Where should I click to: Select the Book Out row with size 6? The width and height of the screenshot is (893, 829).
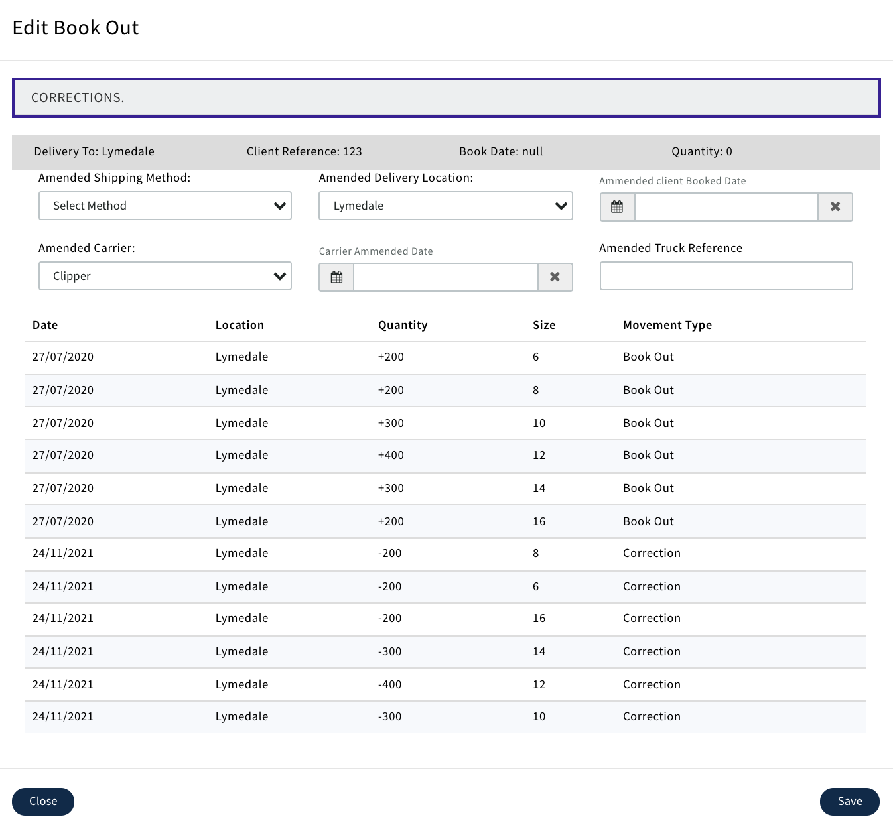point(445,357)
